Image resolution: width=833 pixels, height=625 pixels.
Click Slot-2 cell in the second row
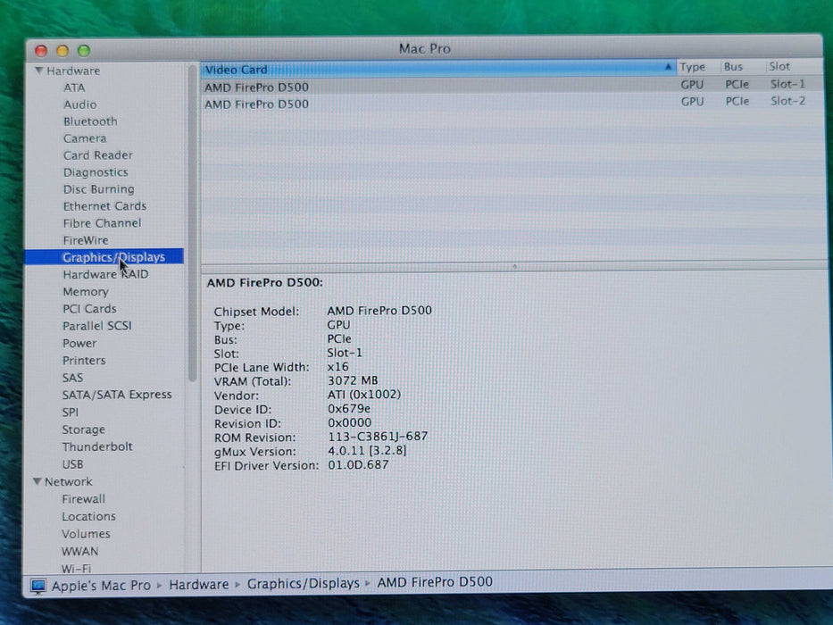pyautogui.click(x=787, y=101)
